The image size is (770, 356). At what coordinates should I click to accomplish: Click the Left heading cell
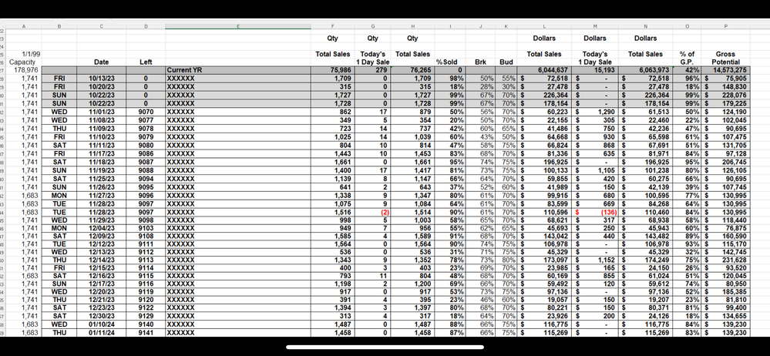pos(146,62)
